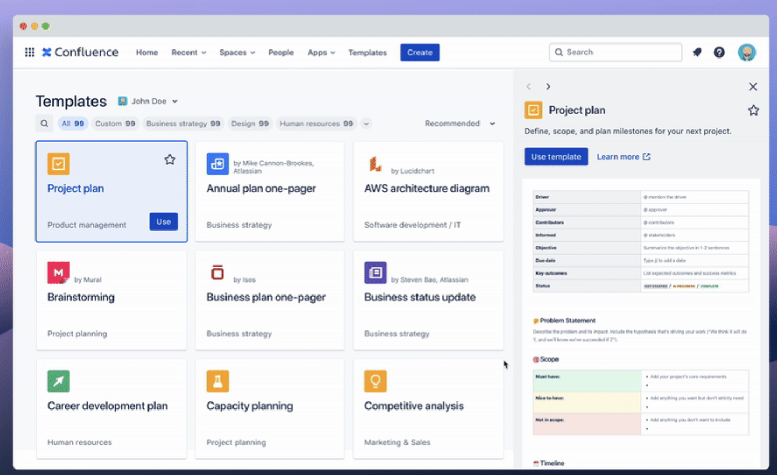Select the AWS architecture diagram card
This screenshot has height=475, width=777.
(428, 191)
